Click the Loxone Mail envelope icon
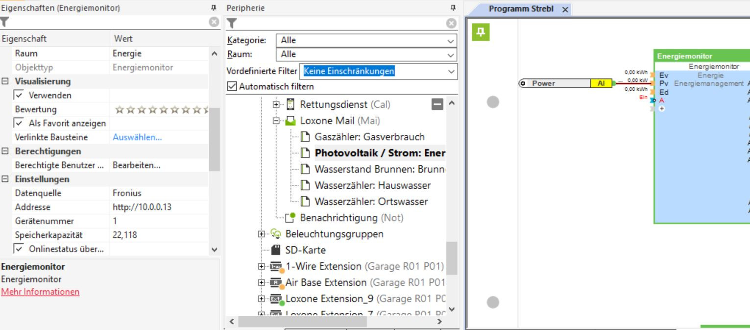This screenshot has height=330, width=750. click(290, 120)
